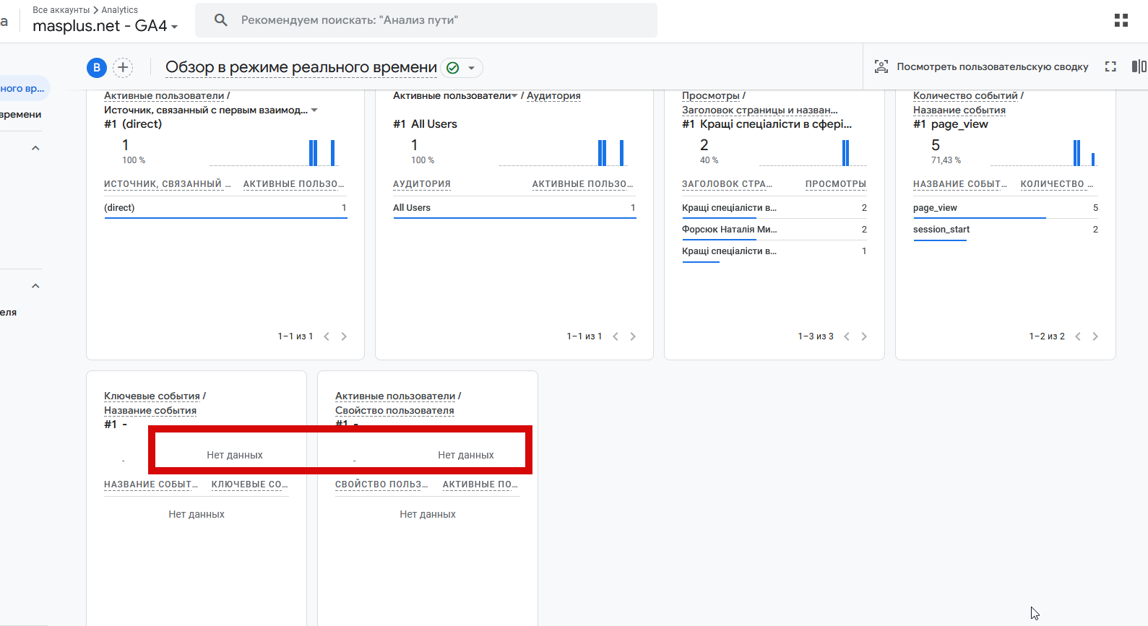Expand the first user source dimension dropdown
The image size is (1148, 626).
(x=314, y=110)
